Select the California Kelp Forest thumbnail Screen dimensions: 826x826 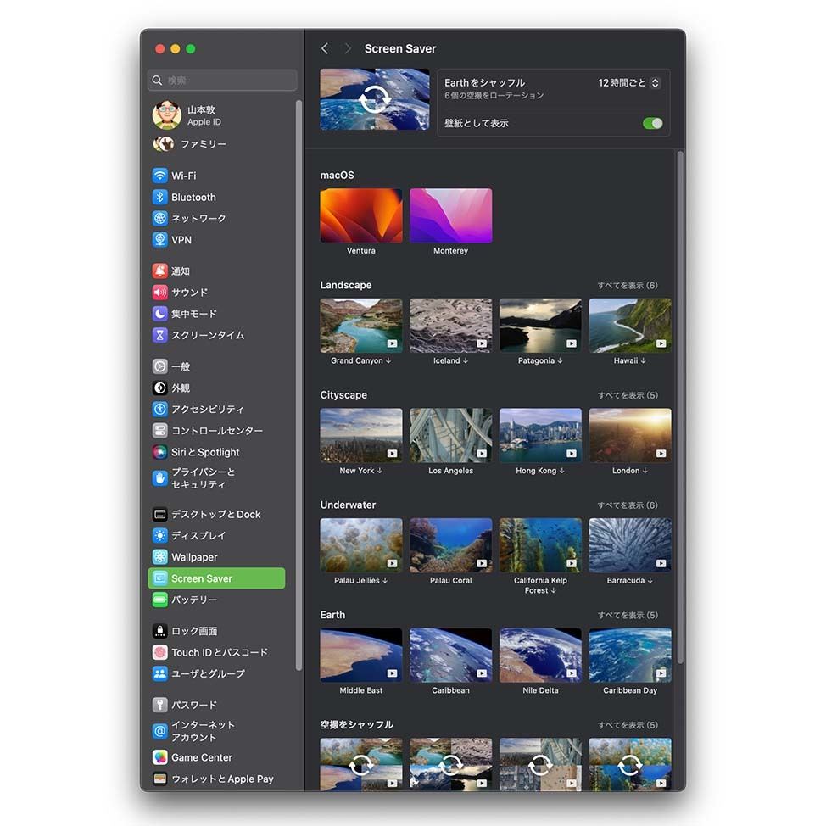point(540,545)
